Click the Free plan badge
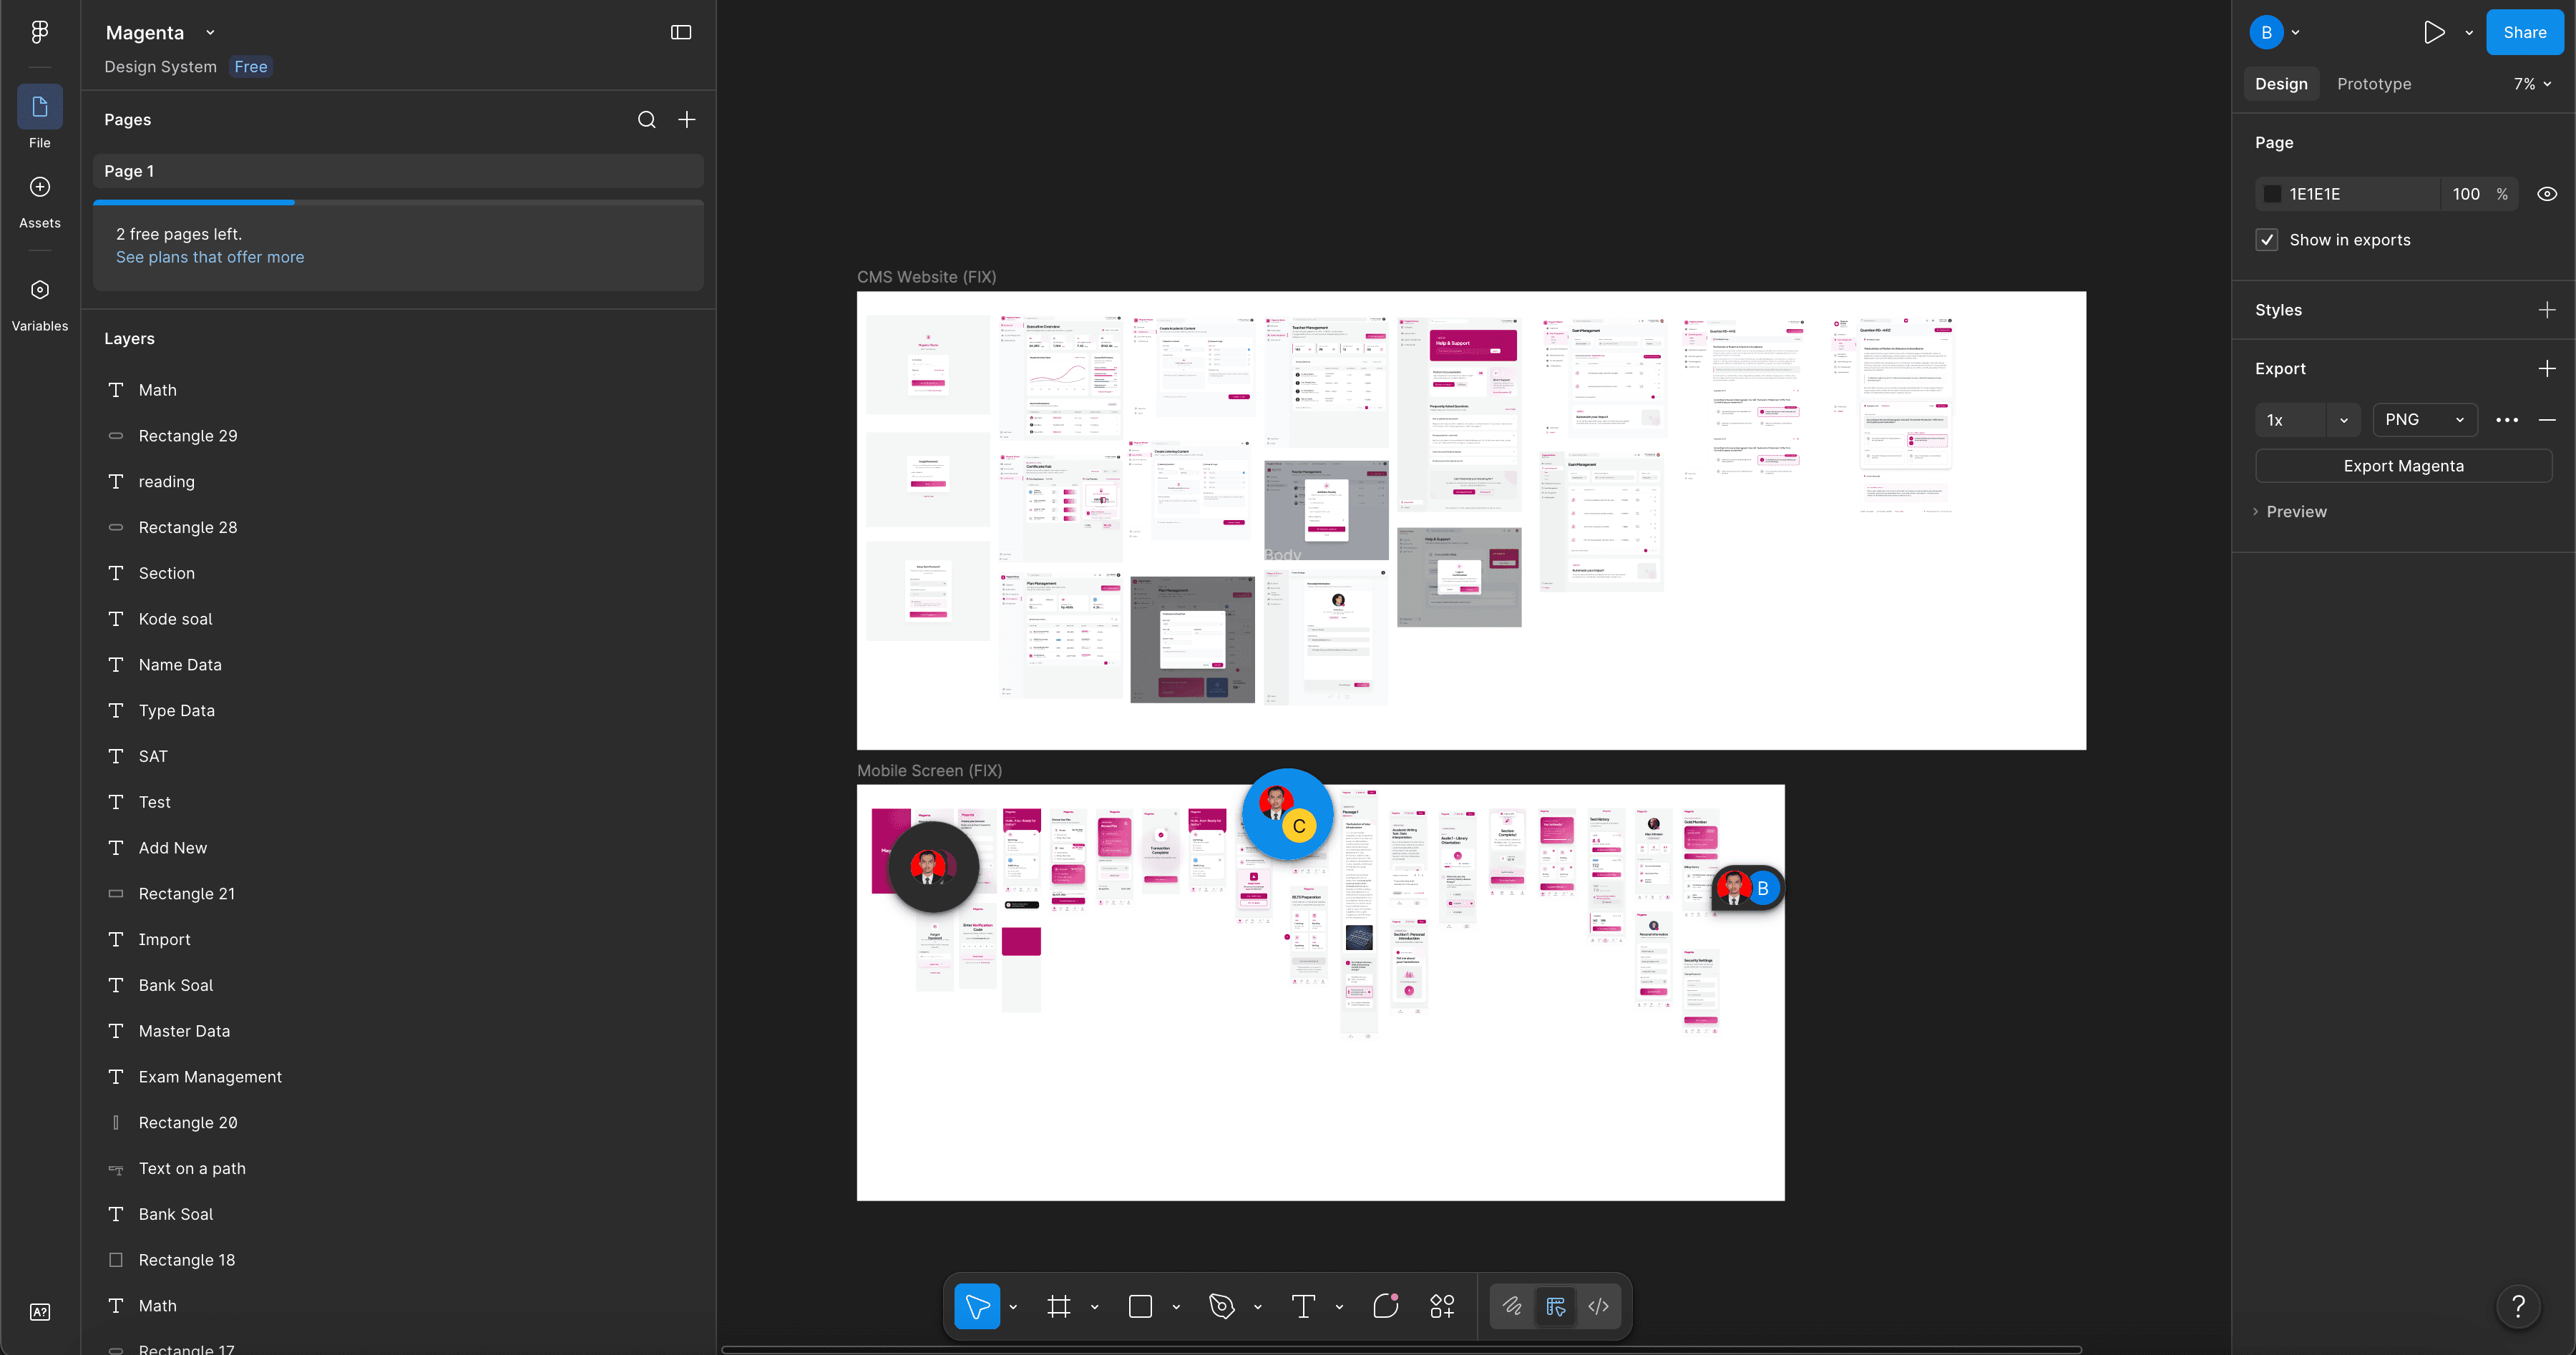Viewport: 2576px width, 1355px height. tap(251, 67)
